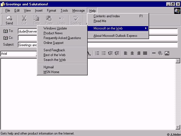Open the Edit menu
Image resolution: width=181 pixels, height=136 pixels.
[17, 11]
